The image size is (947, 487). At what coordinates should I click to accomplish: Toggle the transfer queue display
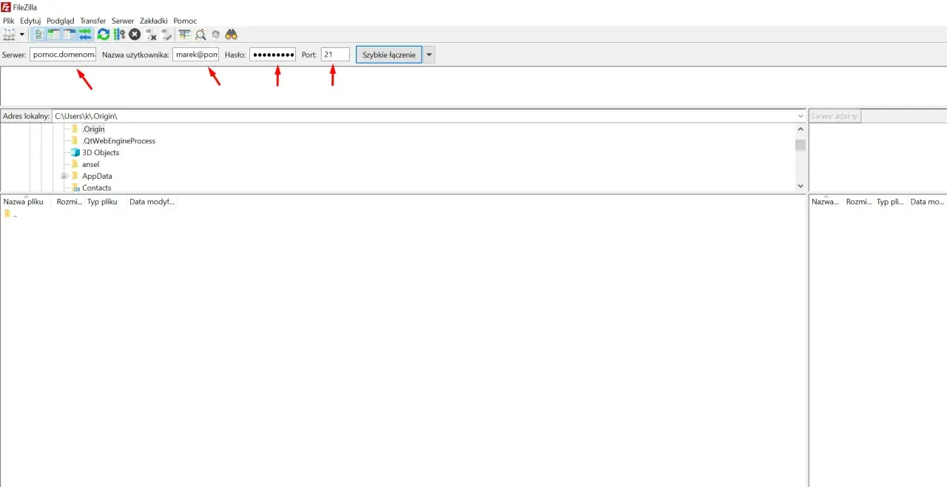[x=85, y=34]
